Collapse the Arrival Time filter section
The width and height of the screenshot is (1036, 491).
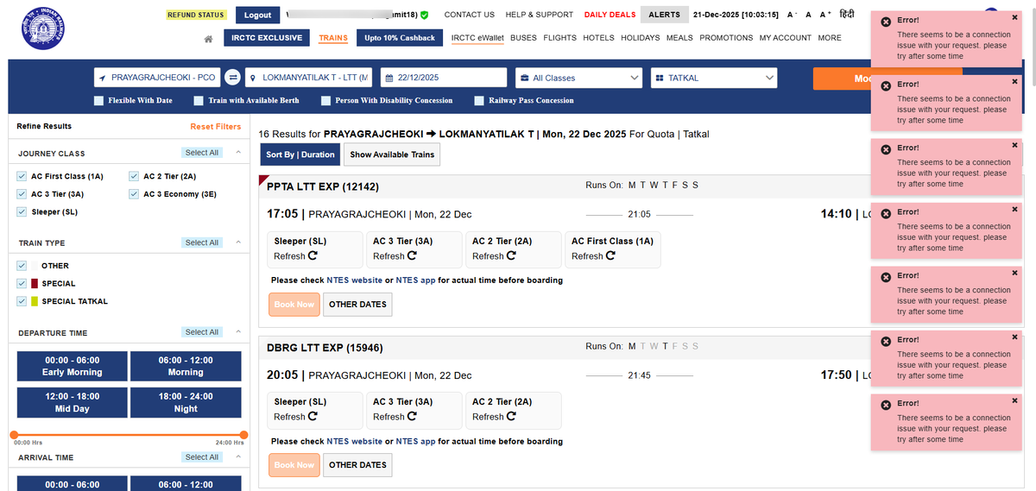pyautogui.click(x=238, y=457)
